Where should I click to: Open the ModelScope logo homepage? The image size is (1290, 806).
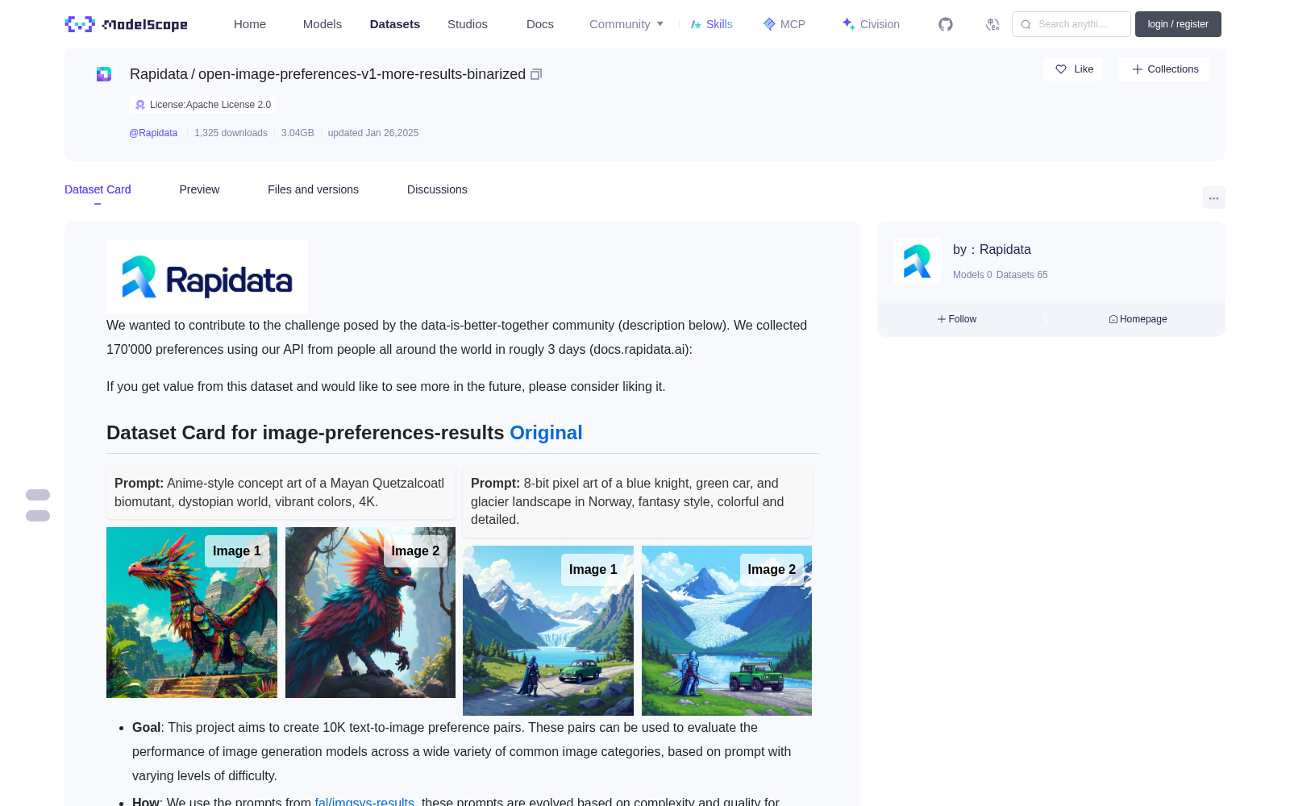click(127, 24)
